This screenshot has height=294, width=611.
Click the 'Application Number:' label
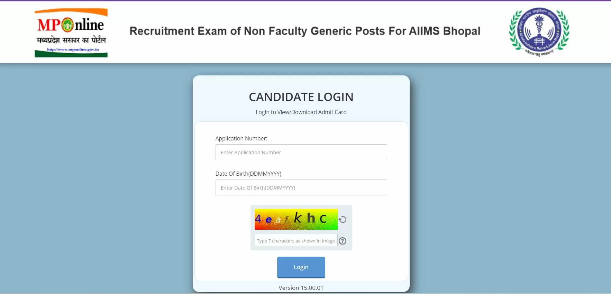(x=241, y=138)
